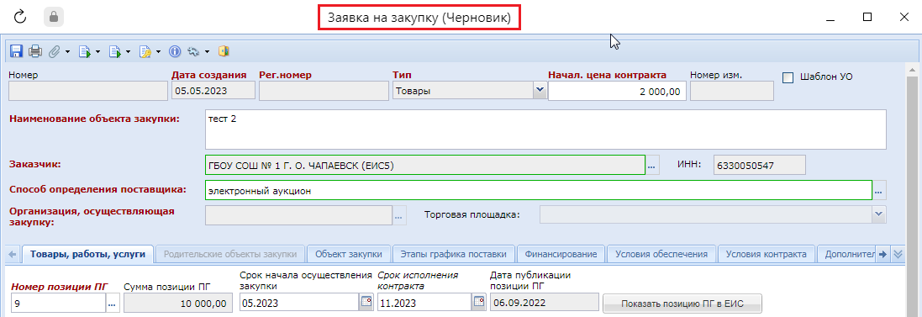
Task: Click the Номер позиции ПГ field
Action: [58, 304]
